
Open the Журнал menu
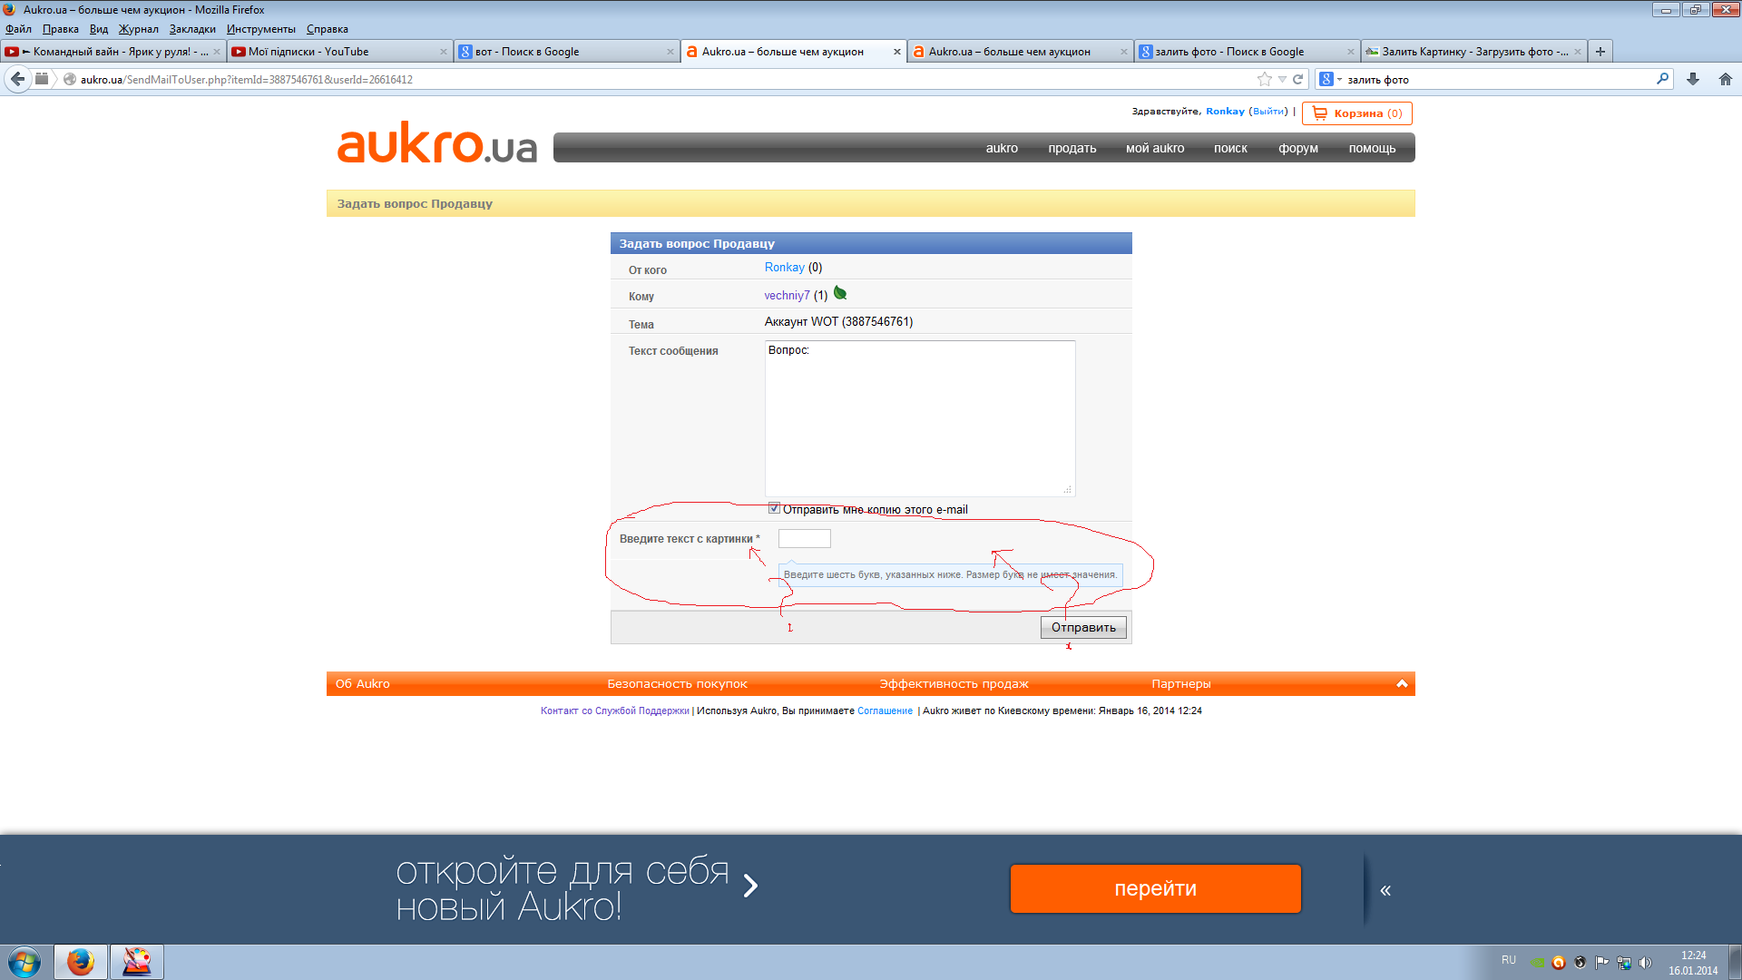click(x=139, y=29)
